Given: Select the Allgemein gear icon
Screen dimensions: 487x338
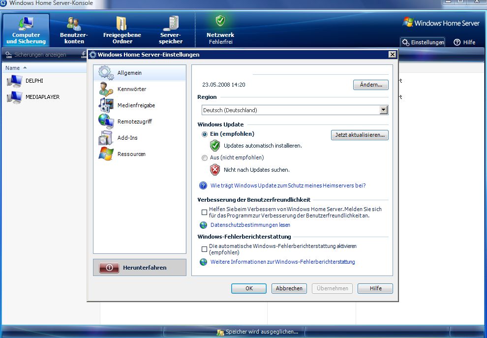Looking at the screenshot, I should tap(106, 73).
